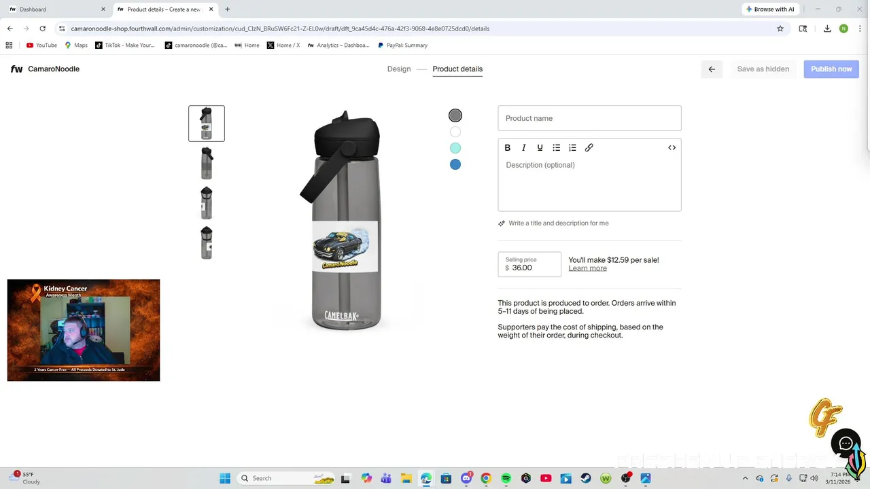
Task: Open the YouTube bookmark
Action: point(41,46)
